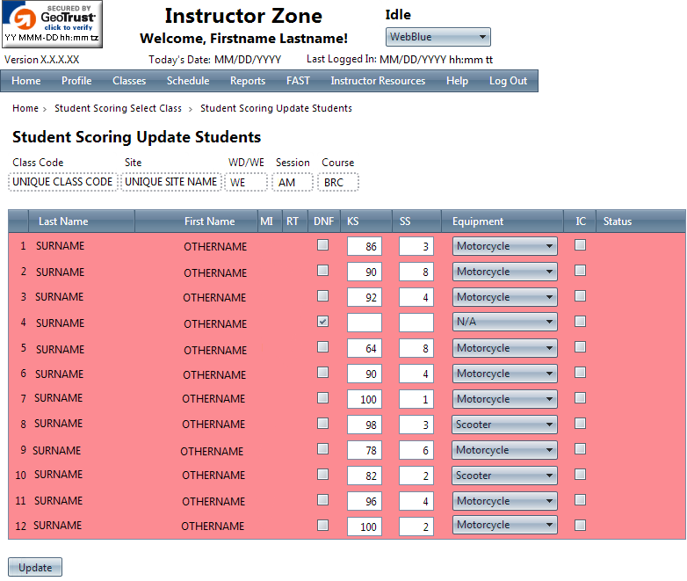Image resolution: width=687 pixels, height=581 pixels.
Task: Check DNF for student 2
Action: click(323, 270)
